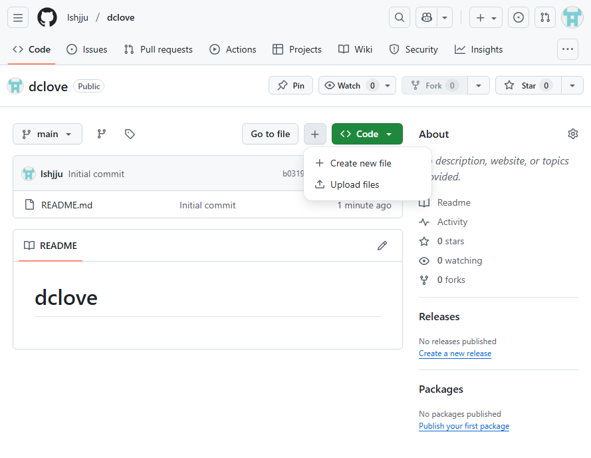Select Create new file menu item
Viewport: 591px width, 458px height.
pyautogui.click(x=367, y=163)
